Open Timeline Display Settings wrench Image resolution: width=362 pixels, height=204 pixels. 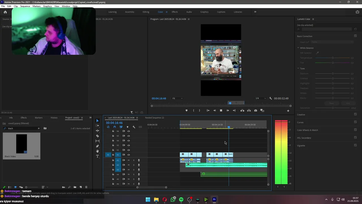tap(134, 127)
